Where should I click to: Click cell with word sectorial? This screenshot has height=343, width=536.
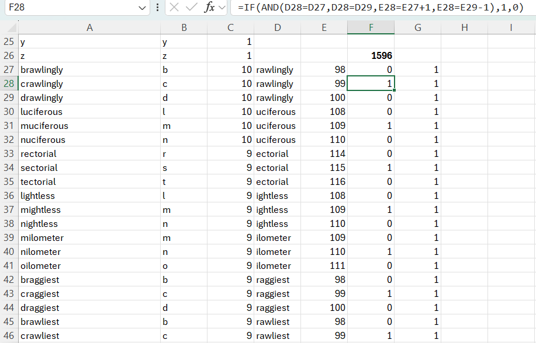coord(89,167)
